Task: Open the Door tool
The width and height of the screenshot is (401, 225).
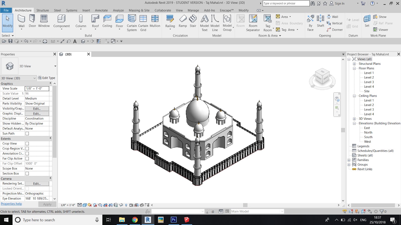Action: [x=32, y=21]
